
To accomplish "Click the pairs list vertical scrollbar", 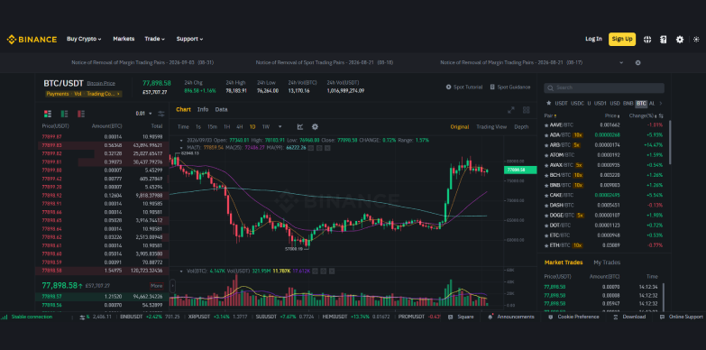I will tap(670, 142).
